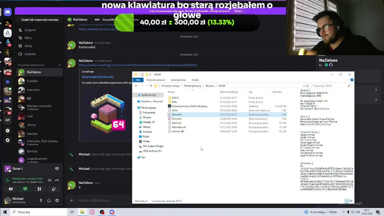Screen dimensions: 384x216
Task: Open Widok ribbon tab
Action: coord(195,80)
